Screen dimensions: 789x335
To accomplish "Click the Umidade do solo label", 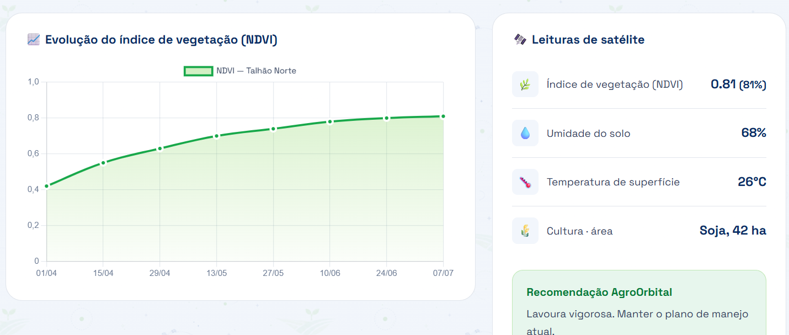I will pos(588,134).
